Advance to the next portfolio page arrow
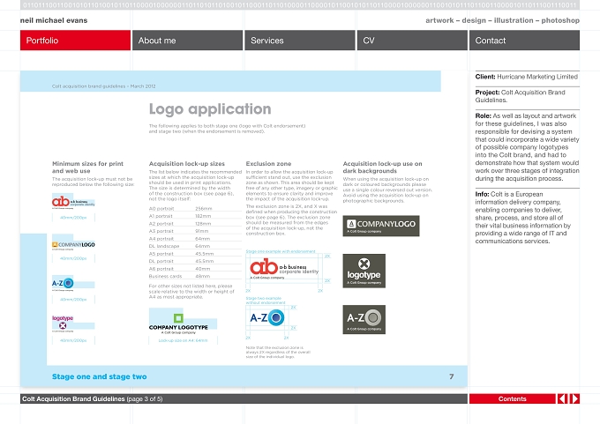 pos(574,398)
